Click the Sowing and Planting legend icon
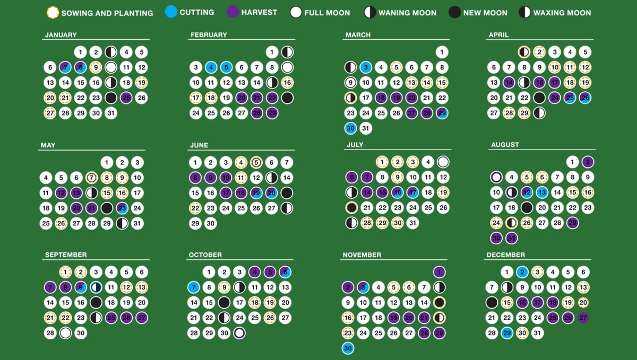Image resolution: width=637 pixels, height=360 pixels. (x=53, y=13)
